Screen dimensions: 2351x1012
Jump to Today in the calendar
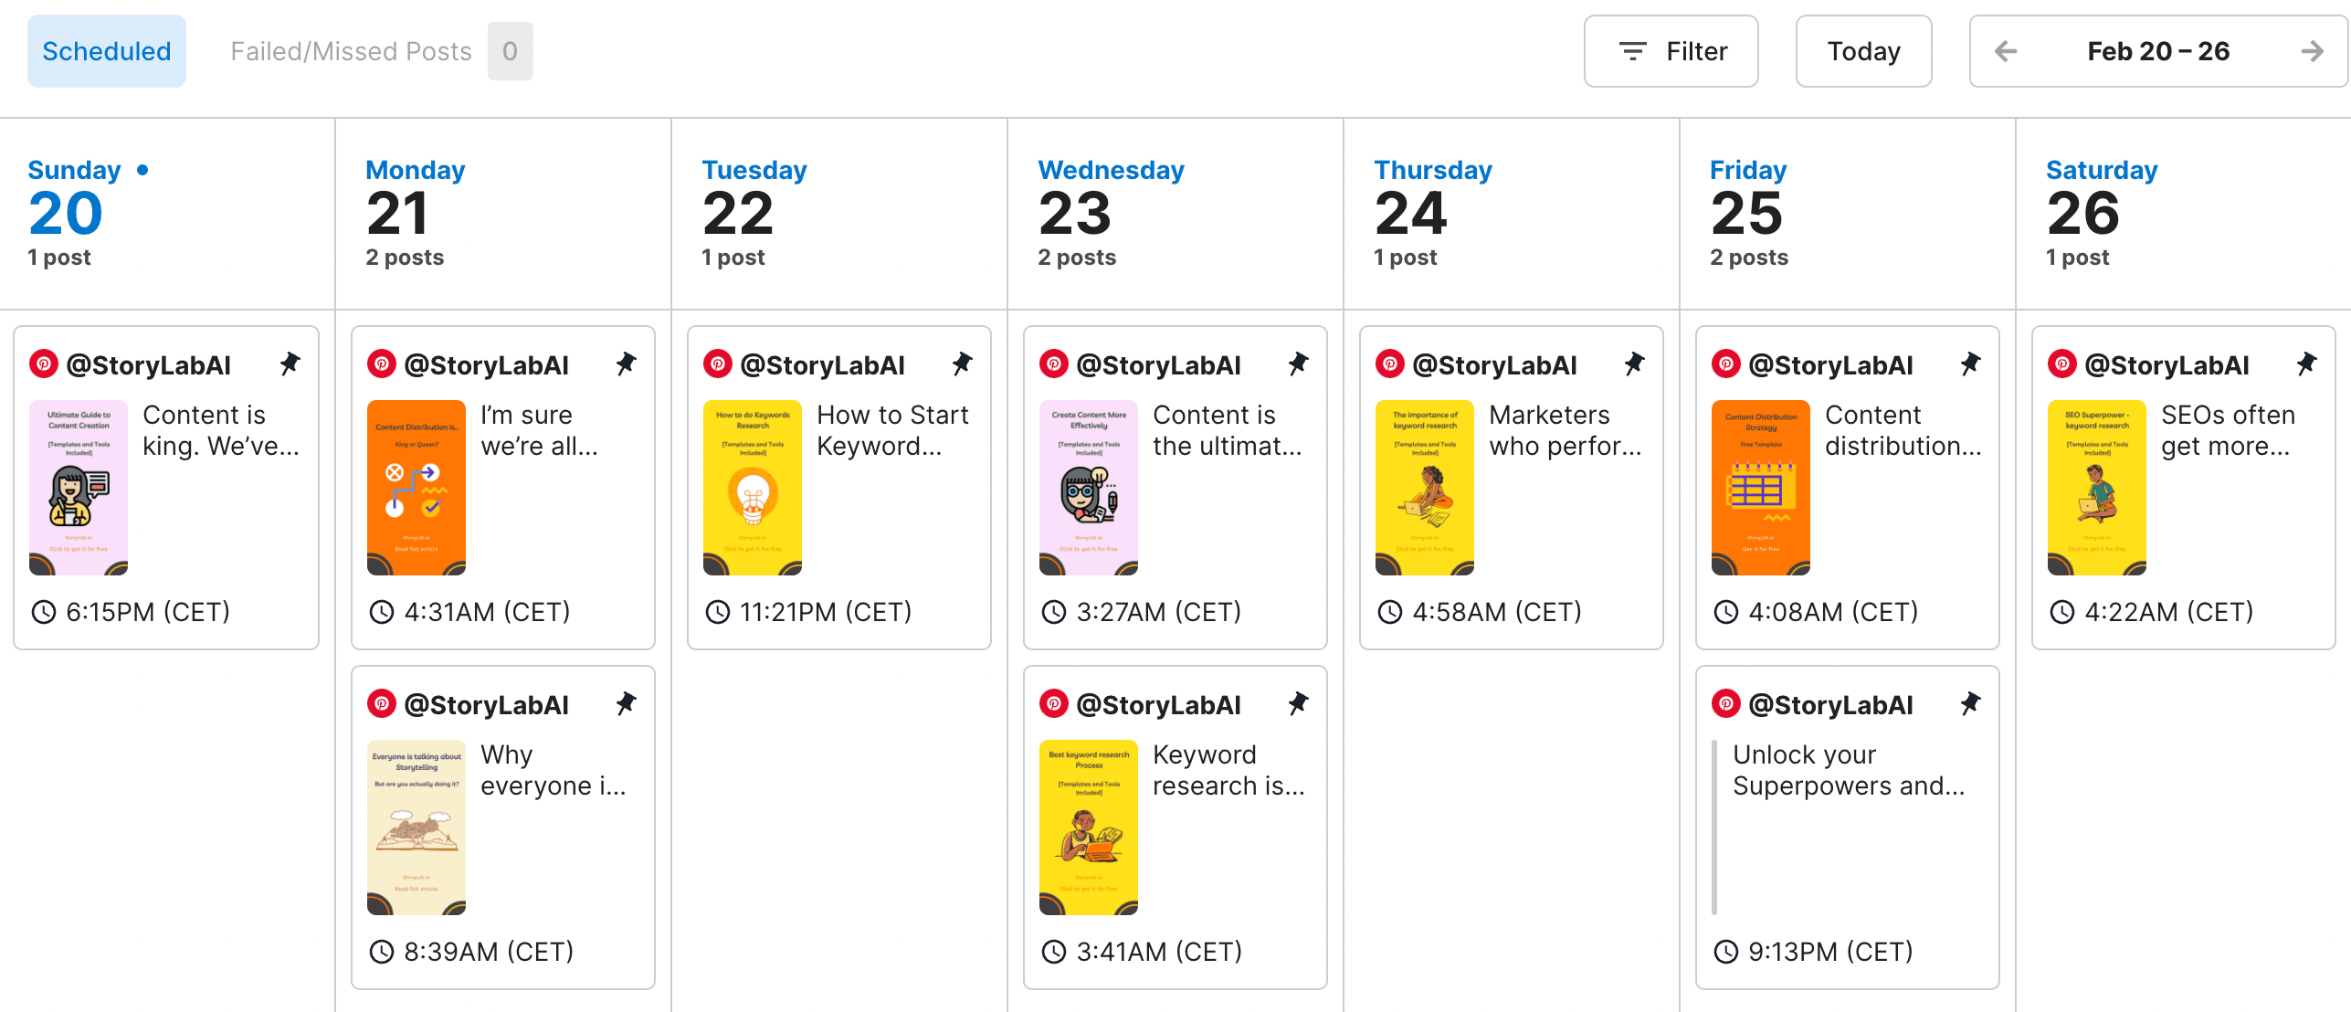point(1863,51)
